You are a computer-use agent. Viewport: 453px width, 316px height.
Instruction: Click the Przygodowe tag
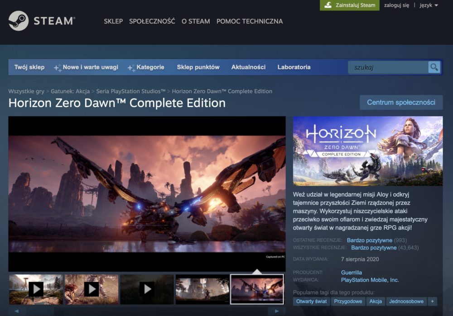(348, 301)
